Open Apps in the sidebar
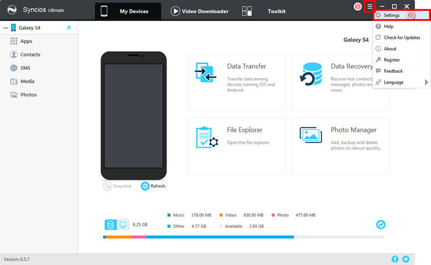The image size is (431, 265). [26, 41]
